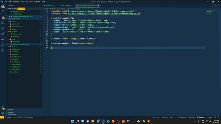Open yarn.lock in explorer tree
Screen dimensions: 221x124
(x=15, y=72)
